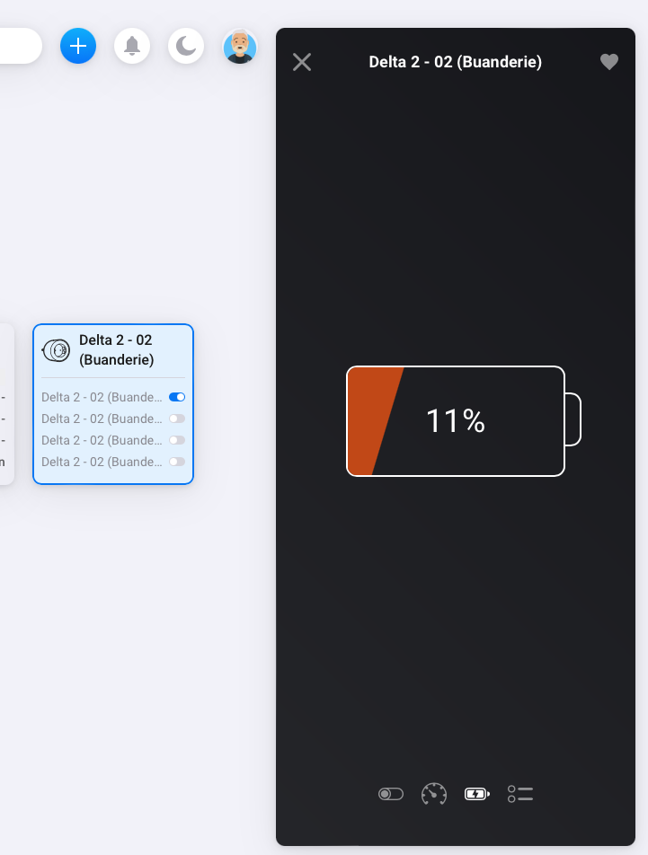This screenshot has width=648, height=855.
Task: Open the switch controls tab icon
Action: (391, 794)
